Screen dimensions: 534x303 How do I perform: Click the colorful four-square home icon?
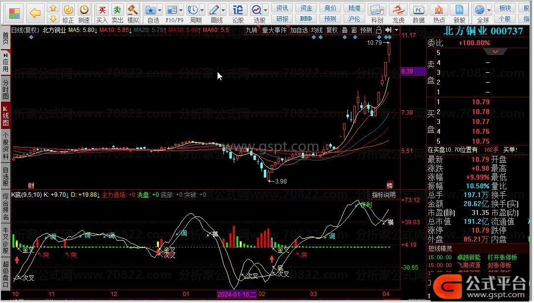click(14, 13)
